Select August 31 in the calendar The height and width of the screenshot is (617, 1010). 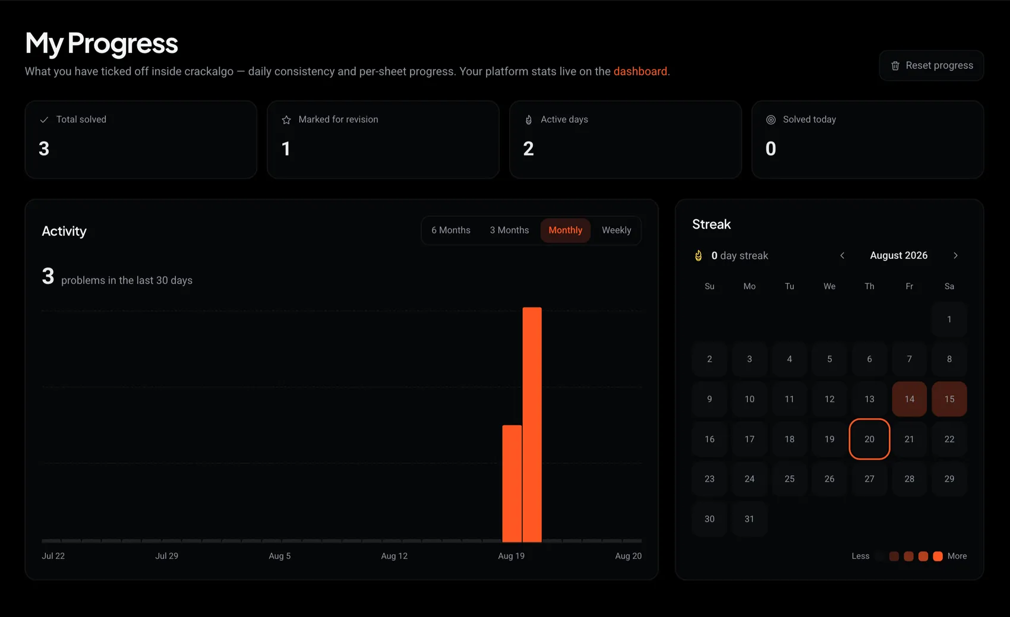click(x=749, y=519)
